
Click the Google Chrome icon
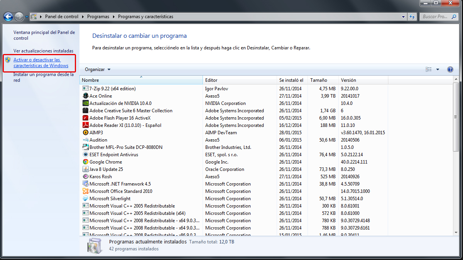pyautogui.click(x=86, y=162)
